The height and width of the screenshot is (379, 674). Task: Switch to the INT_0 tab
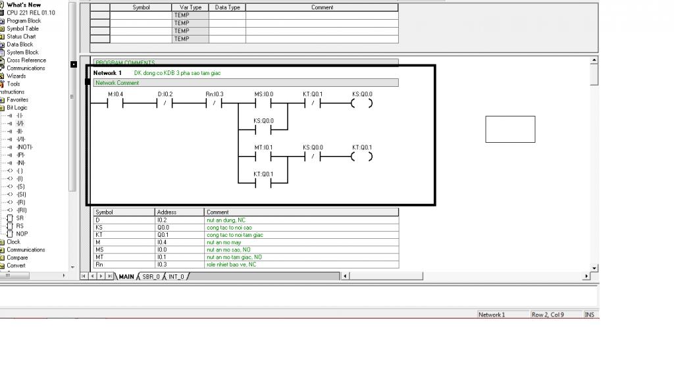tap(176, 277)
